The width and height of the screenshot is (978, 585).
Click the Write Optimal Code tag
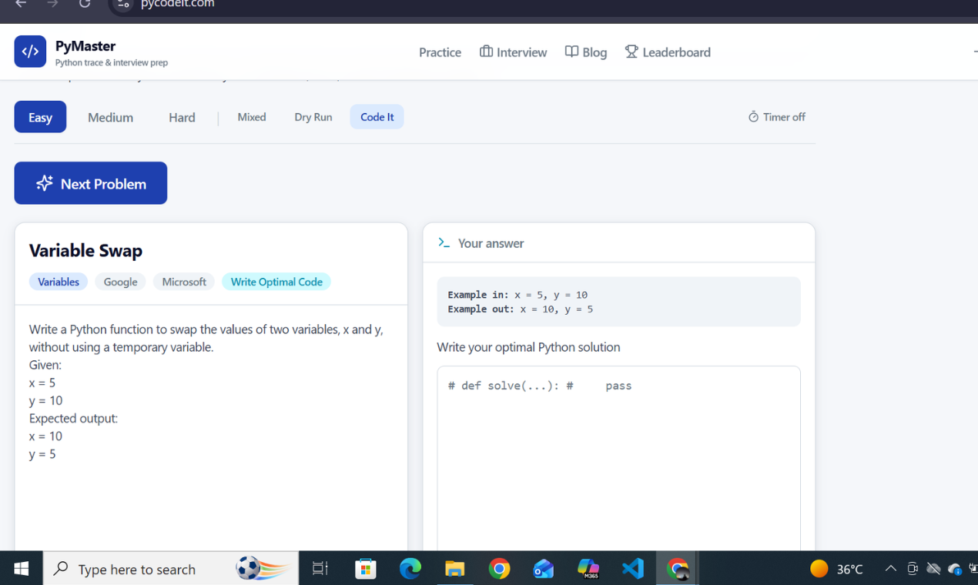(x=276, y=282)
